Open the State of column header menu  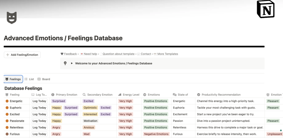click(x=183, y=95)
